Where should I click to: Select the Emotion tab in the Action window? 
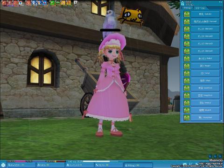click(200, 8)
